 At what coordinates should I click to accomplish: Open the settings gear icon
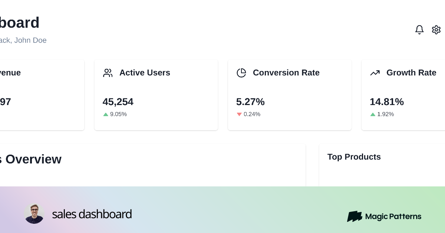tap(436, 30)
